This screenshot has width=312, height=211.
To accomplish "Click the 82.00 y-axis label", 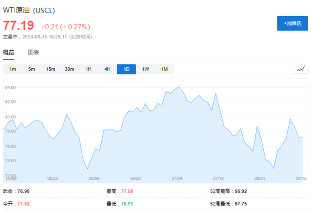I will (10, 102).
